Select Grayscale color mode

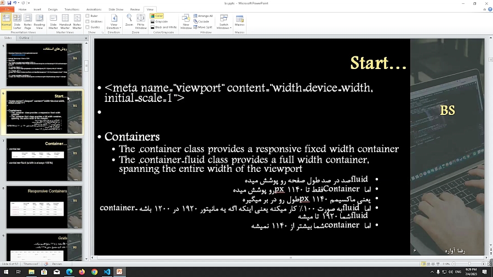pyautogui.click(x=160, y=21)
